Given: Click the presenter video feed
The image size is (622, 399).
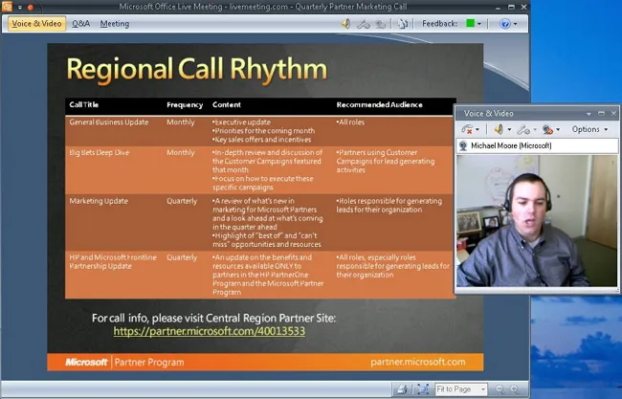Looking at the screenshot, I should [x=537, y=221].
